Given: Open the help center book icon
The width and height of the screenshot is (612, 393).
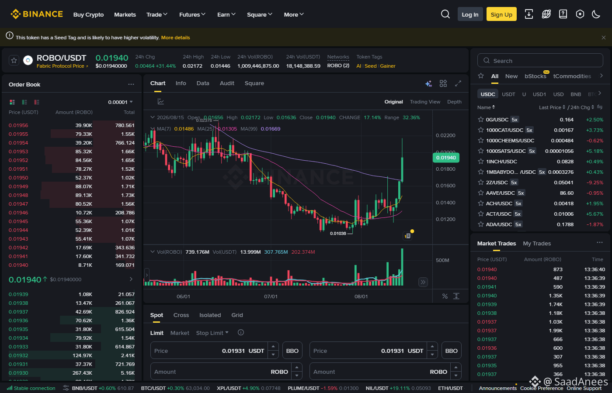Looking at the screenshot, I should tap(563, 14).
